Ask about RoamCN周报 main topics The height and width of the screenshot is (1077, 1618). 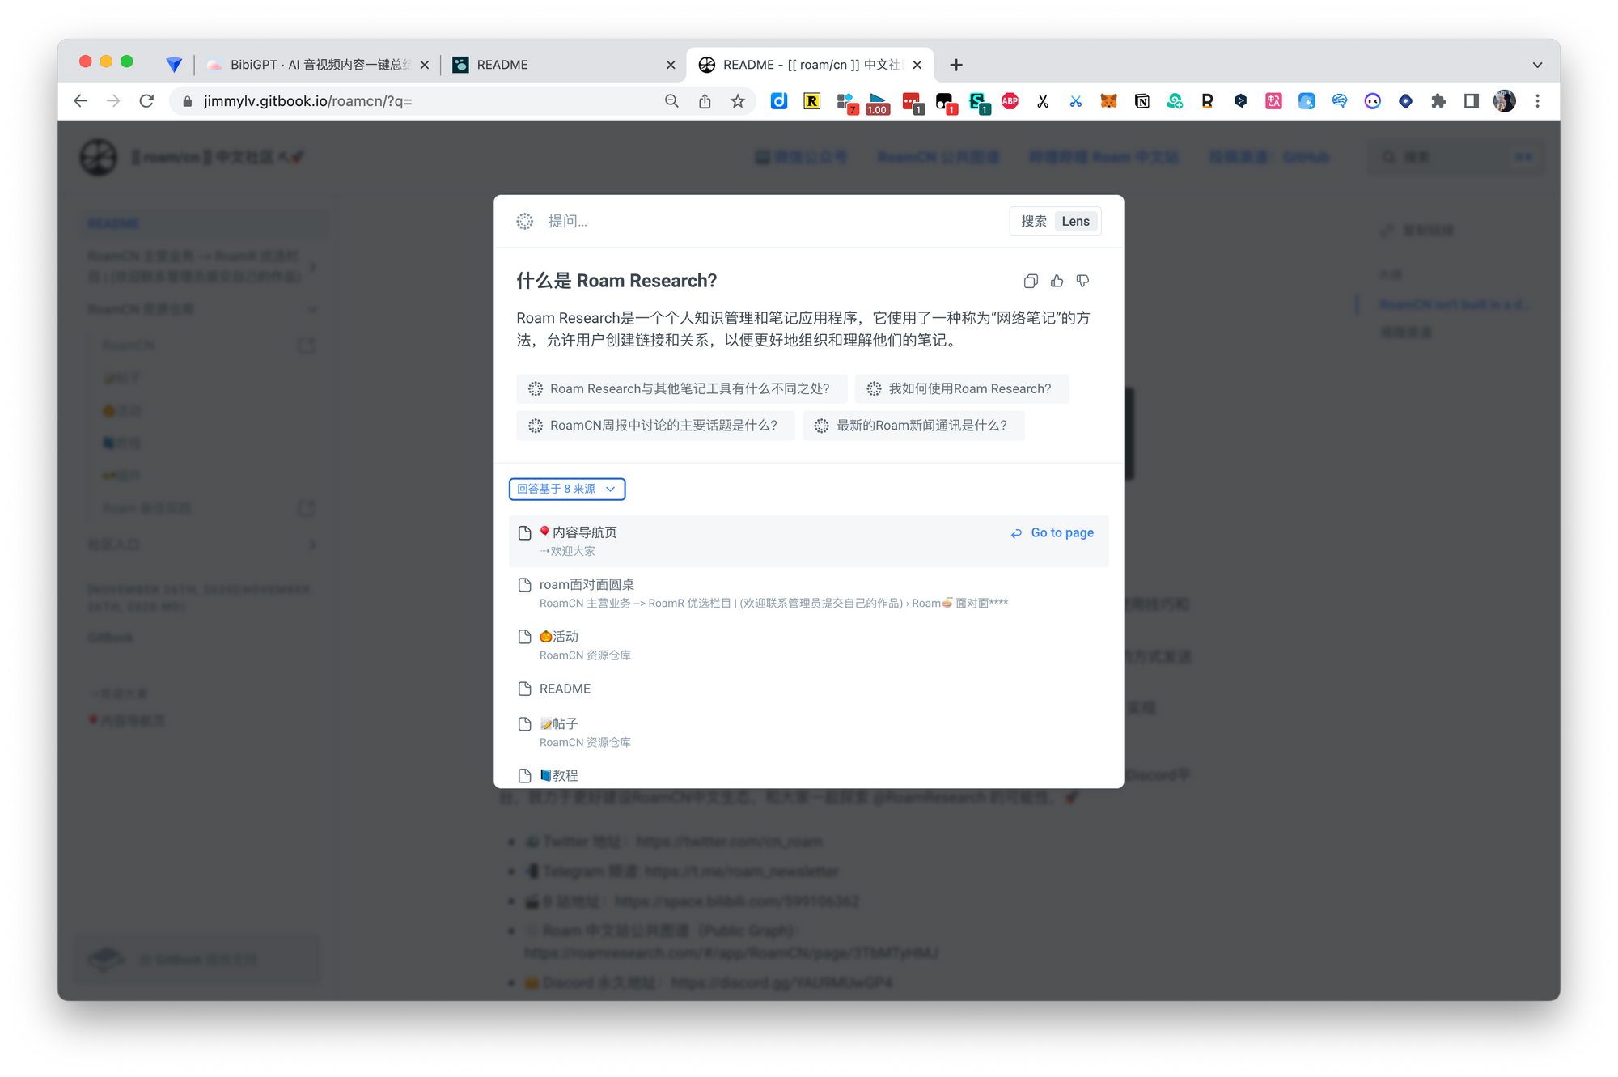click(x=655, y=426)
